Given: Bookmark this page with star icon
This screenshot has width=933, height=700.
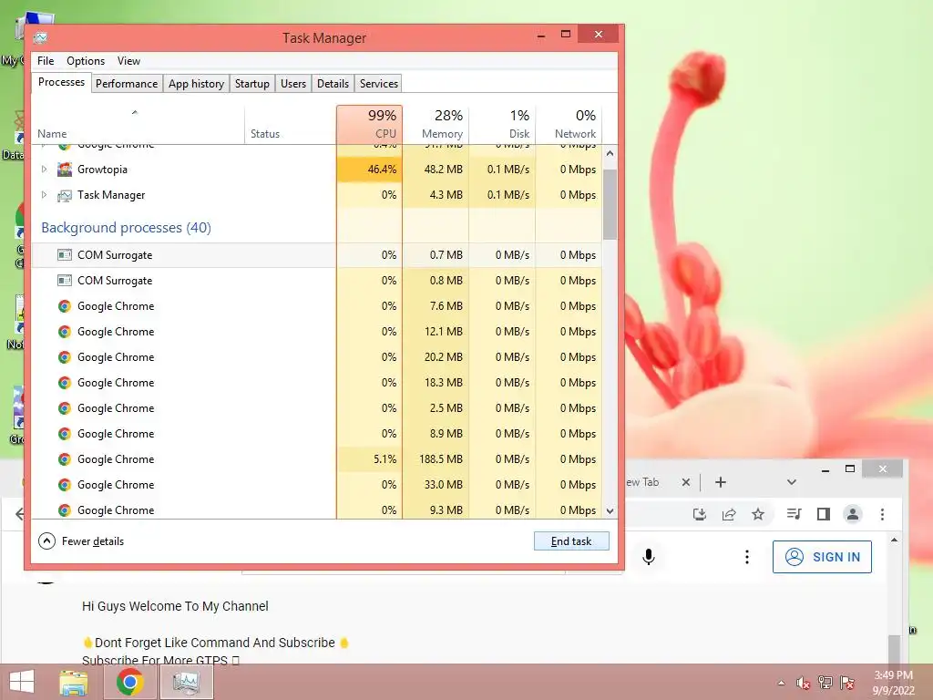Looking at the screenshot, I should tap(758, 514).
